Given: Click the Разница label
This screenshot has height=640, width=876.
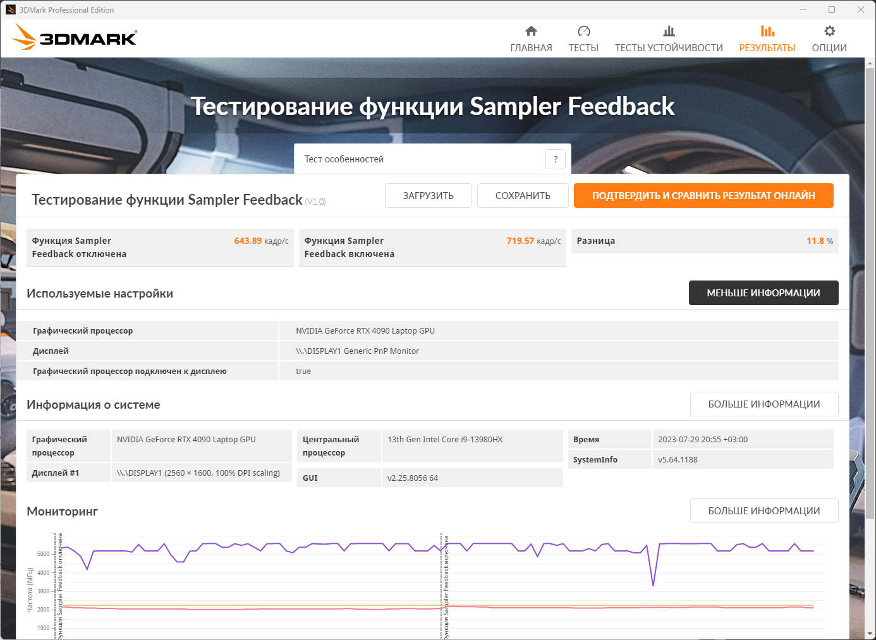Looking at the screenshot, I should click(596, 241).
